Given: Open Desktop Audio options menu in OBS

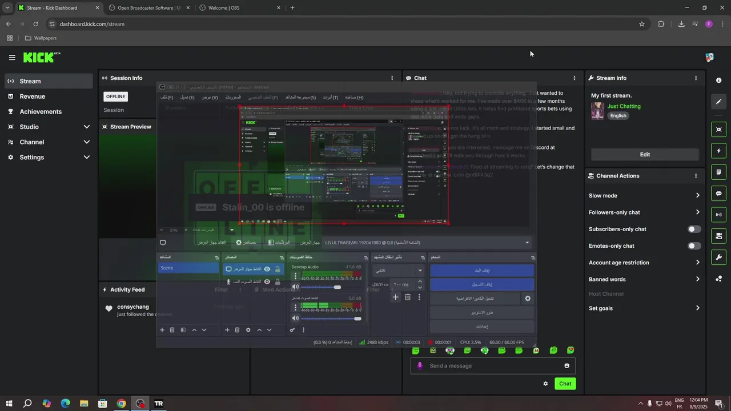Looking at the screenshot, I should [295, 277].
